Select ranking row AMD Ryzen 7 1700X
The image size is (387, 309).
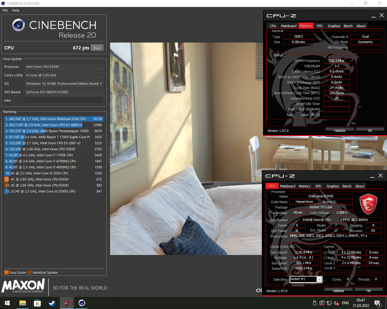click(54, 137)
